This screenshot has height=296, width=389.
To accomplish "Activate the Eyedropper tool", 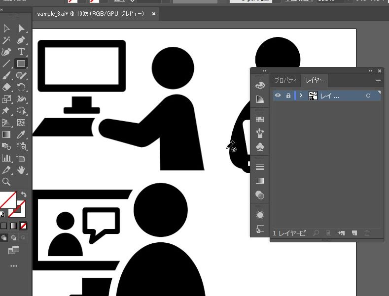I will (x=21, y=134).
